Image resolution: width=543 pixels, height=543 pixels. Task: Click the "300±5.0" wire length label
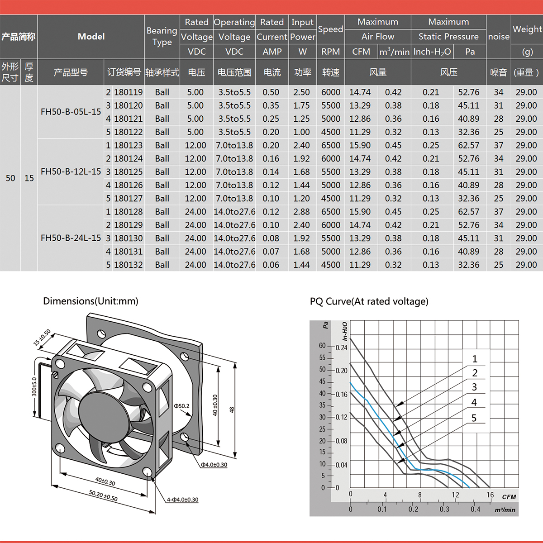tap(34, 386)
